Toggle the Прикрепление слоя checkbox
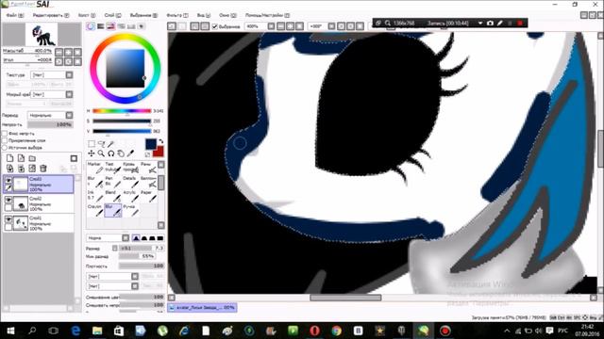Screen dimensions: 604x339 (5, 140)
